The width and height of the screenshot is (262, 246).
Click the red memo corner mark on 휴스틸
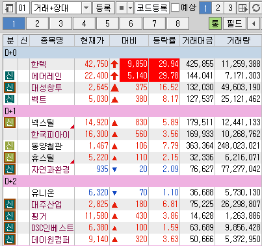click(x=72, y=162)
